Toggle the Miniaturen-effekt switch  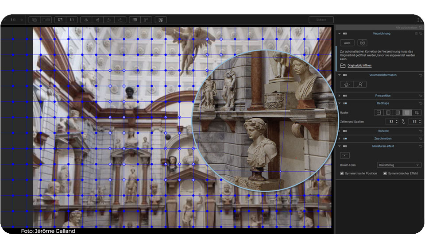345,146
